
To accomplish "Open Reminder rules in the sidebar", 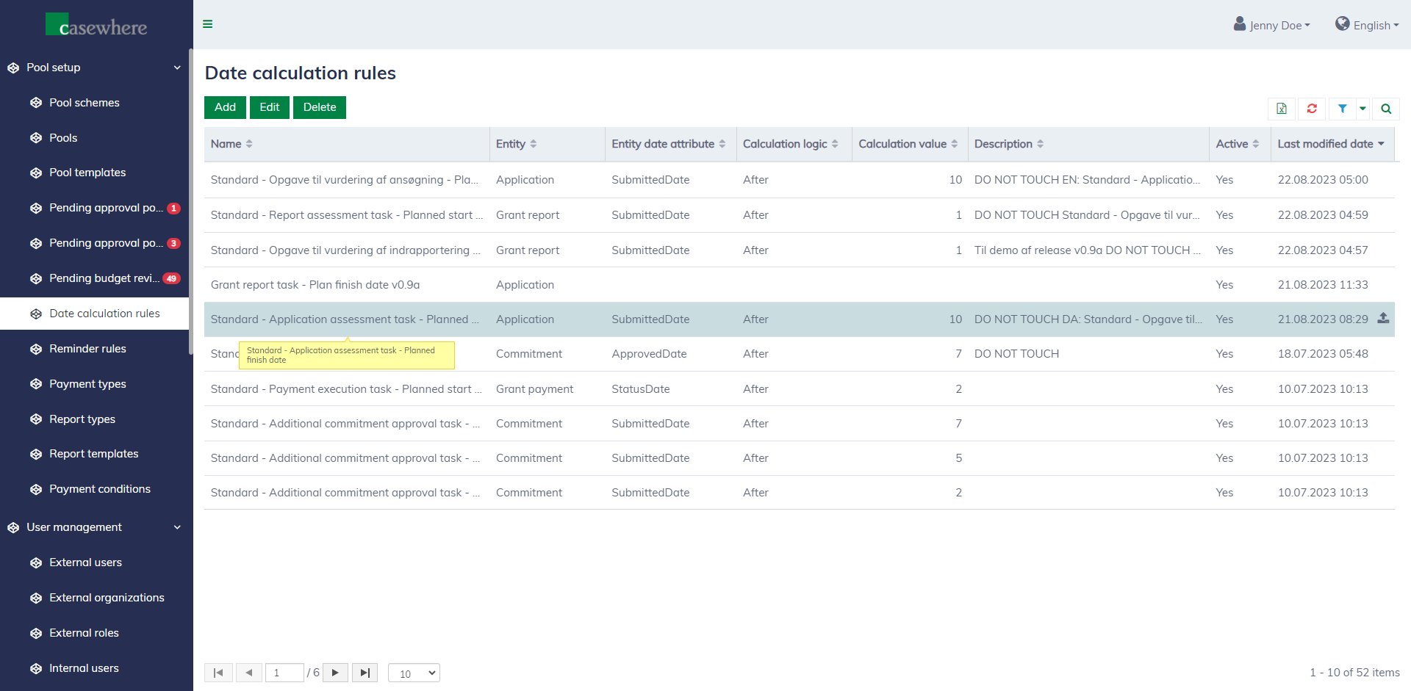I will 87,349.
